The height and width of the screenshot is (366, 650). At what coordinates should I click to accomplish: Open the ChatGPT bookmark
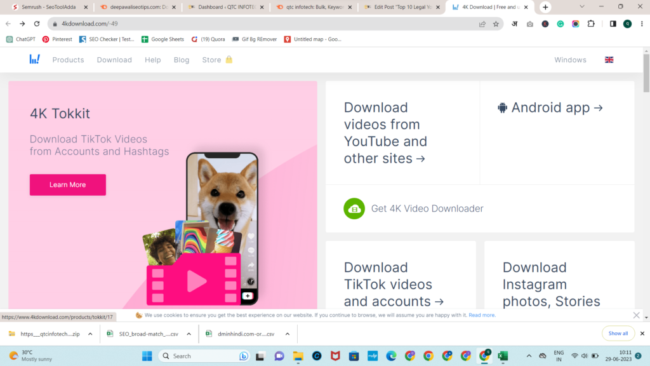21,39
